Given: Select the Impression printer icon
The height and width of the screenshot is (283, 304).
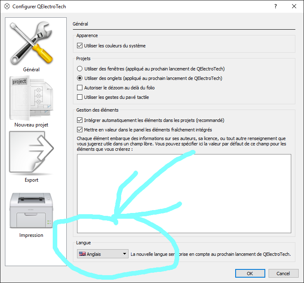Looking at the screenshot, I should click(31, 210).
